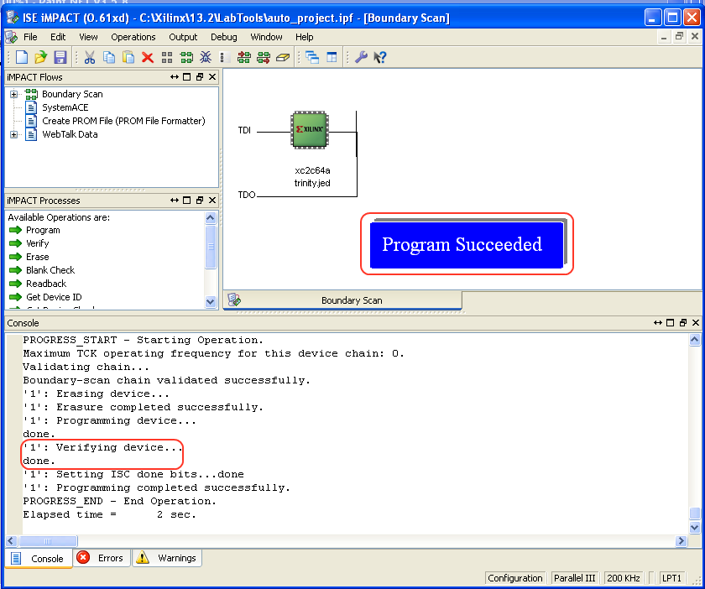Screen dimensions: 705x589
Task: Initialize chain with green boundary-scan icon
Action: (186, 57)
